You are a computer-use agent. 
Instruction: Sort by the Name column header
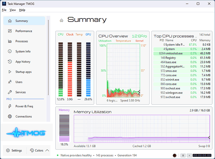[169, 40]
